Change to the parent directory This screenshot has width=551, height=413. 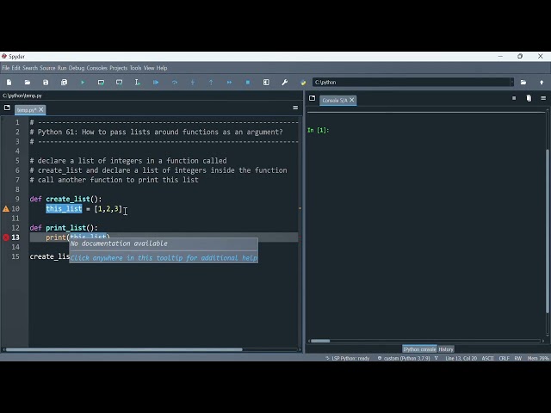click(542, 83)
